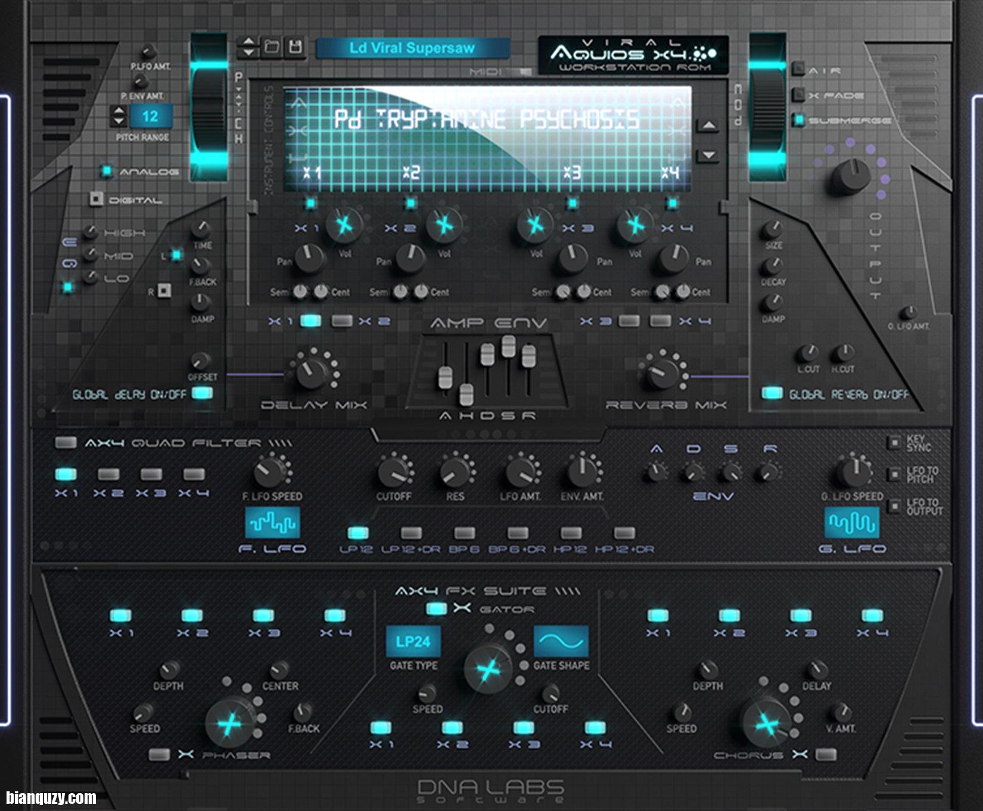
Task: Select the X1 slot in the display
Action: (312, 173)
